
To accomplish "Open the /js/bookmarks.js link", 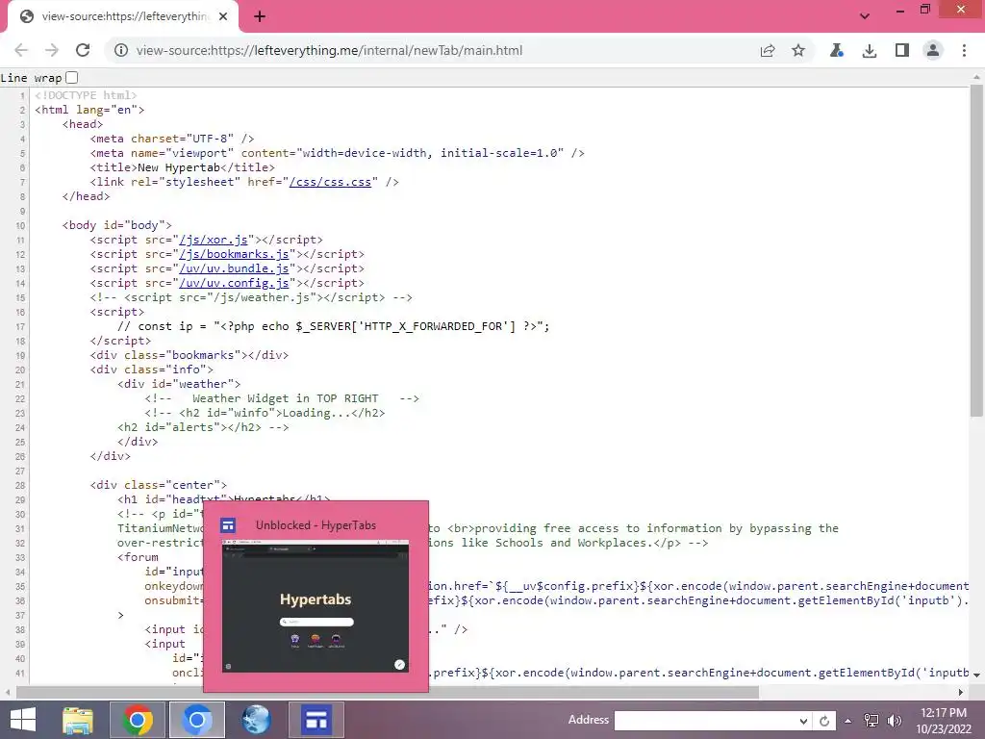I will 235,254.
